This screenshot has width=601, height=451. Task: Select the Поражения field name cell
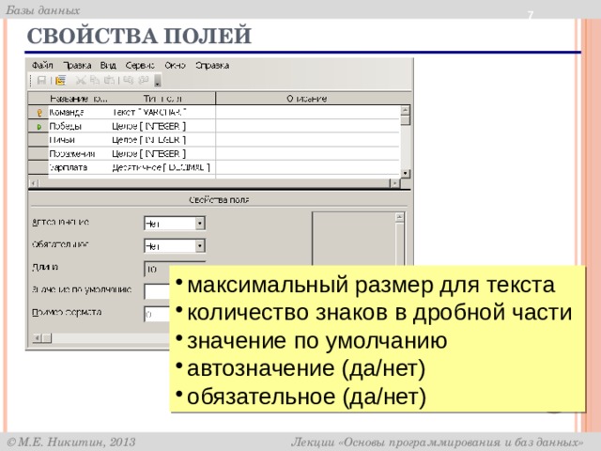tap(79, 154)
